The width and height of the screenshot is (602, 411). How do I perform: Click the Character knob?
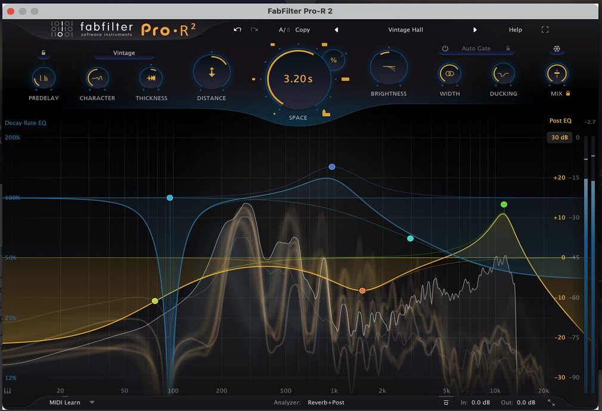[x=97, y=78]
